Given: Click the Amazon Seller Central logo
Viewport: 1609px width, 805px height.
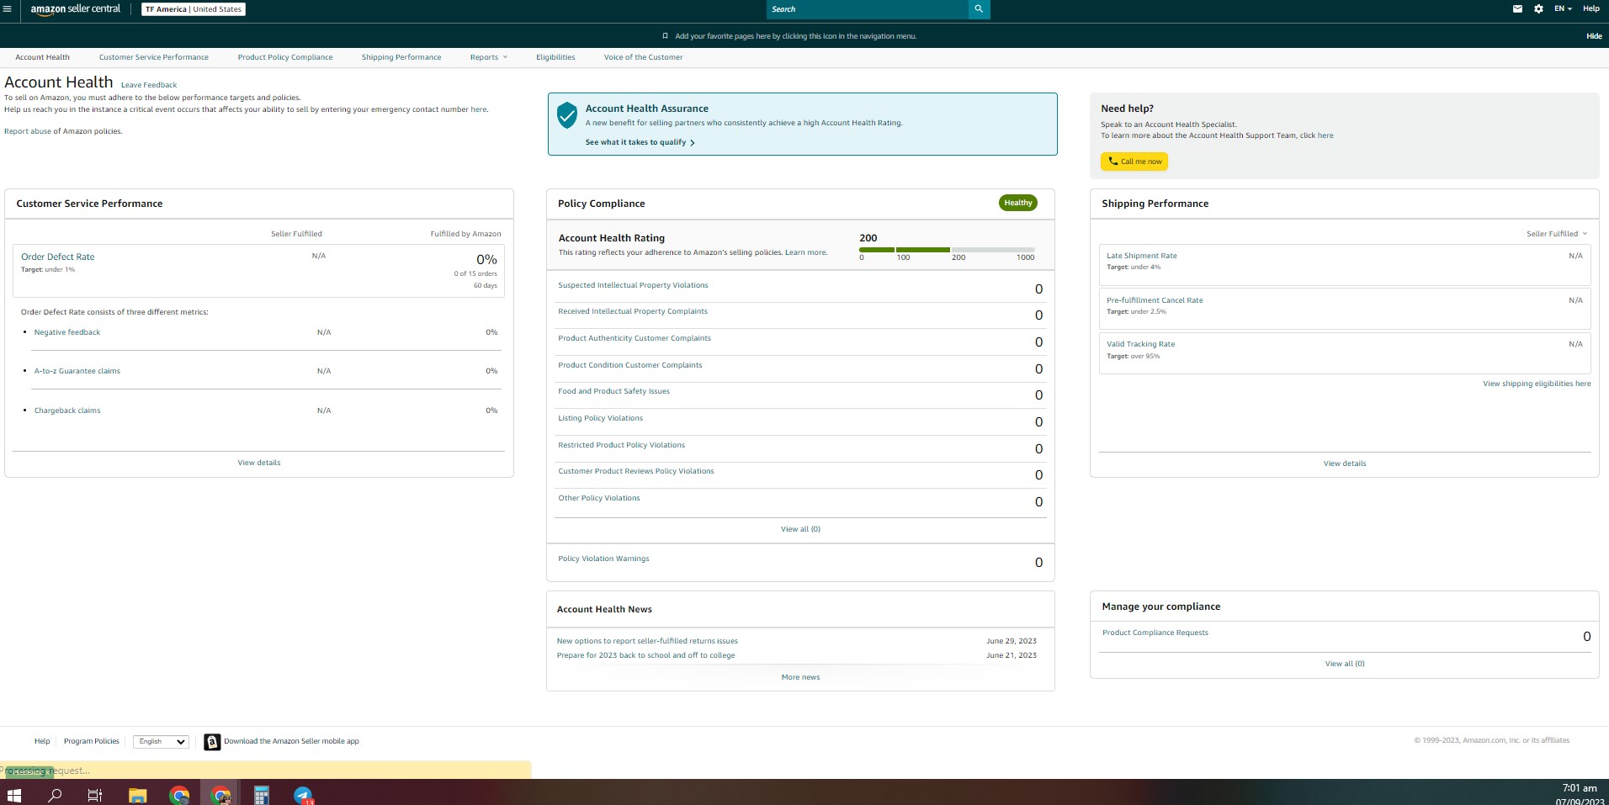Looking at the screenshot, I should (x=76, y=9).
